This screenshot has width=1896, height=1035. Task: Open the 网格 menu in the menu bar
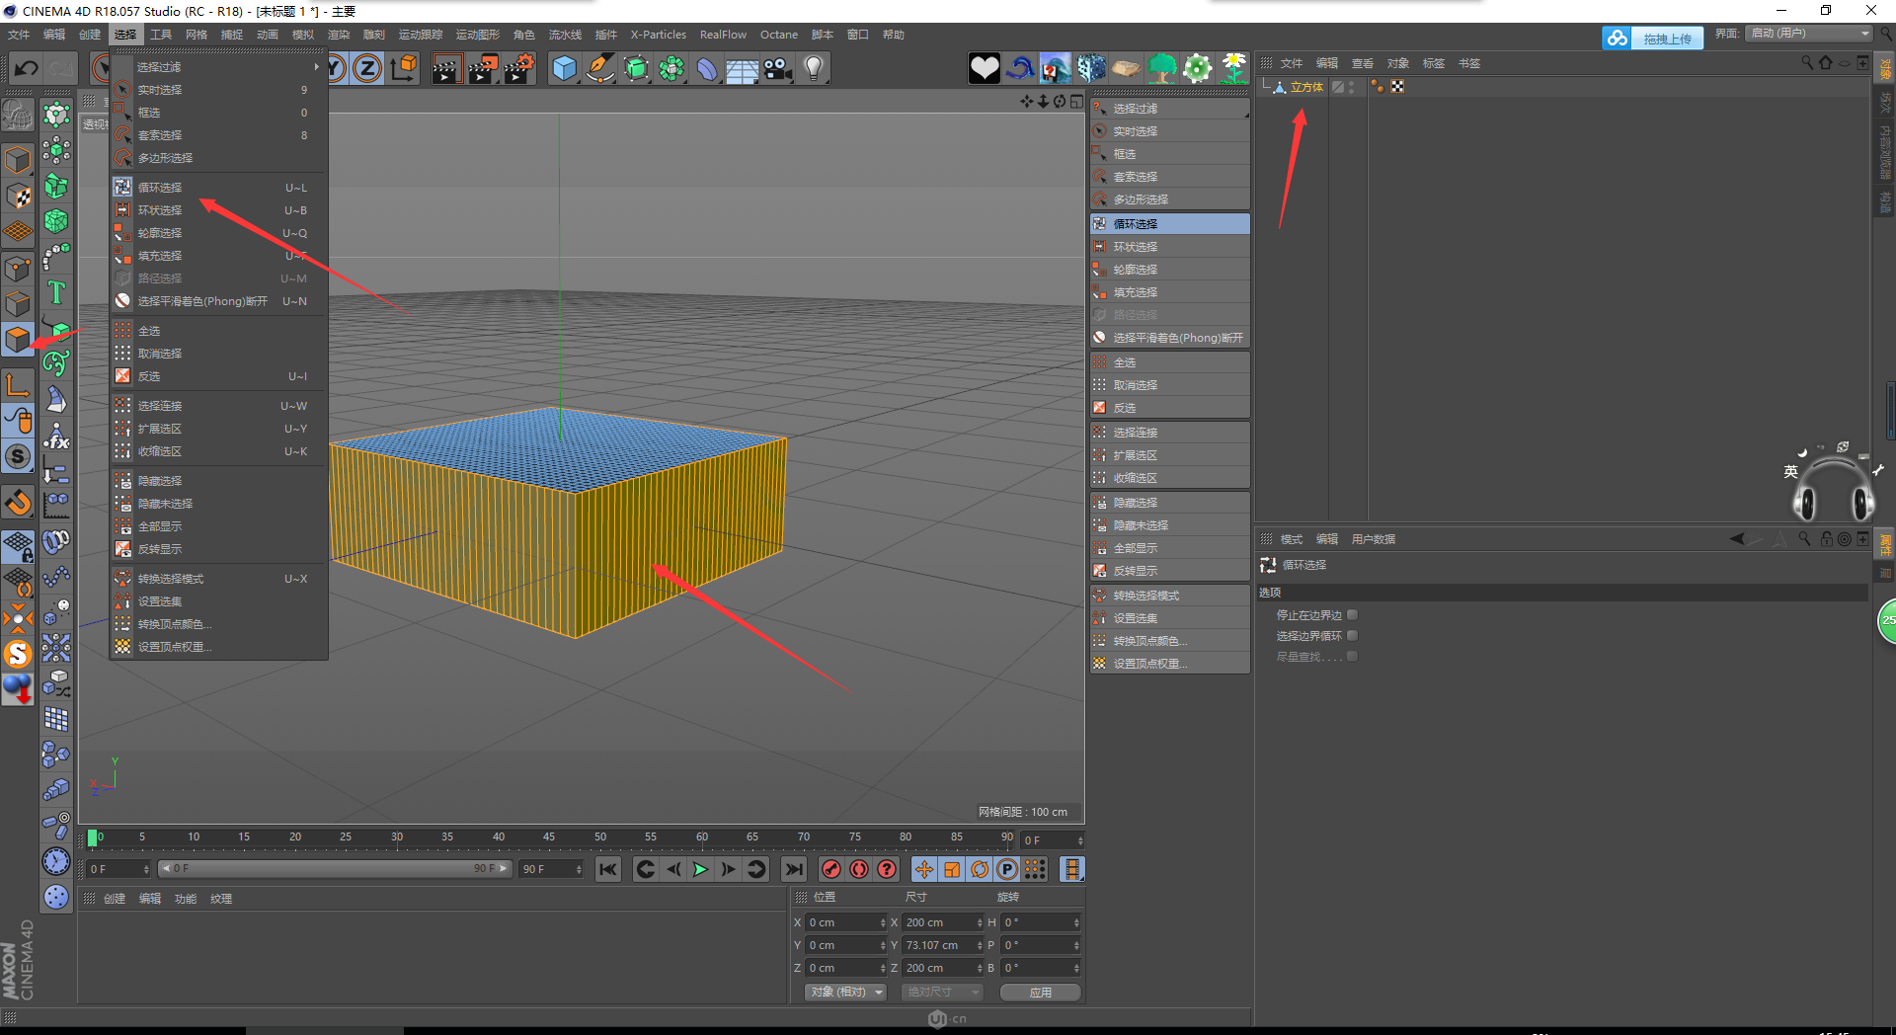(197, 35)
